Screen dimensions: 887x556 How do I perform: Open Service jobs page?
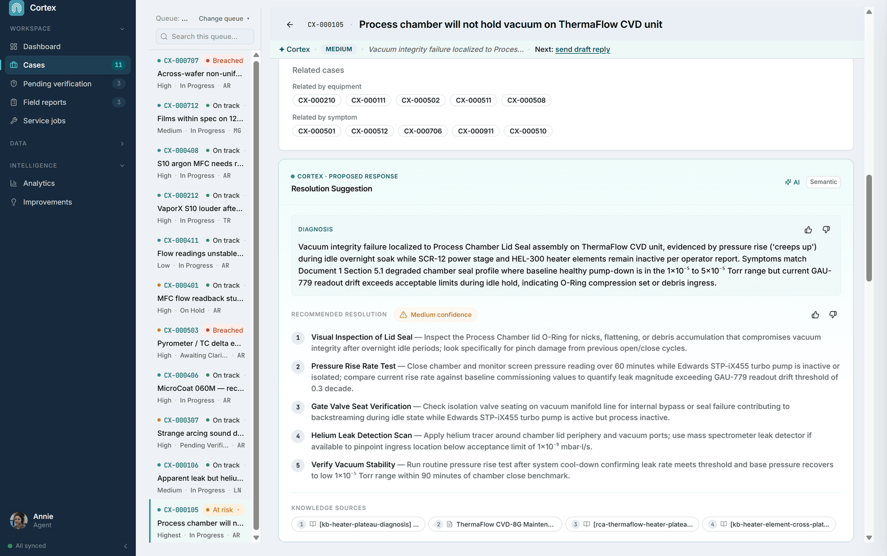68,121
